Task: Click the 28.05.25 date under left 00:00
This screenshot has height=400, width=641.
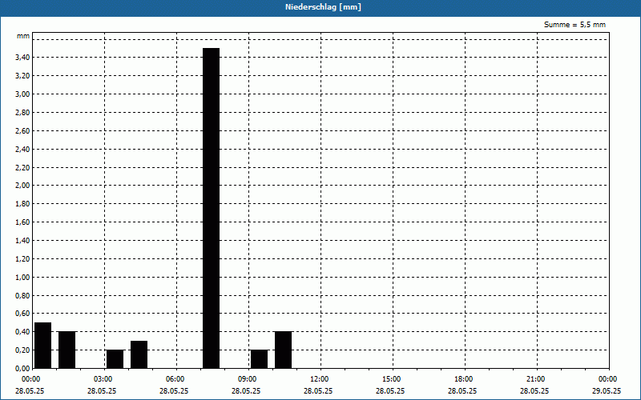Action: 30,391
